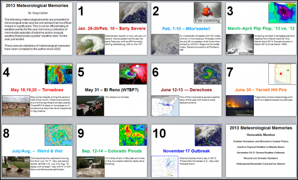Select slide 4 May Tornadoes
Screen dimensions: 298x180
37,90
